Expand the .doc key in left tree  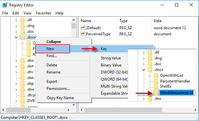(x=16, y=32)
